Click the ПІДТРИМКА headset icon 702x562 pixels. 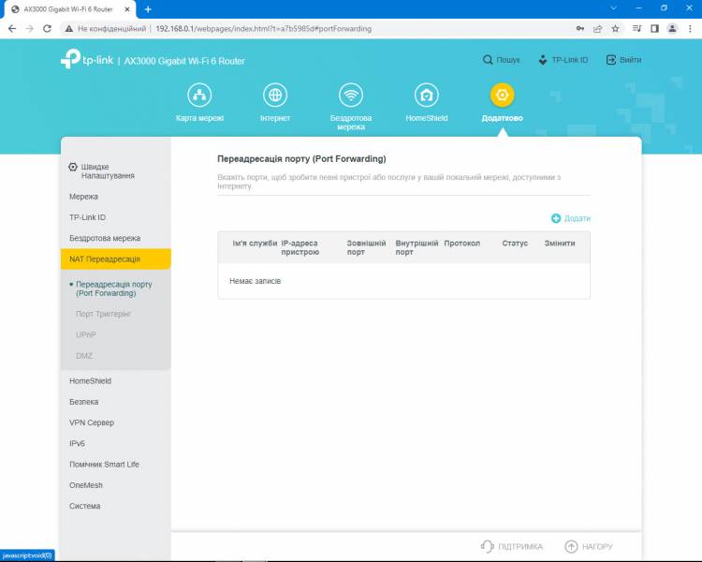(487, 546)
